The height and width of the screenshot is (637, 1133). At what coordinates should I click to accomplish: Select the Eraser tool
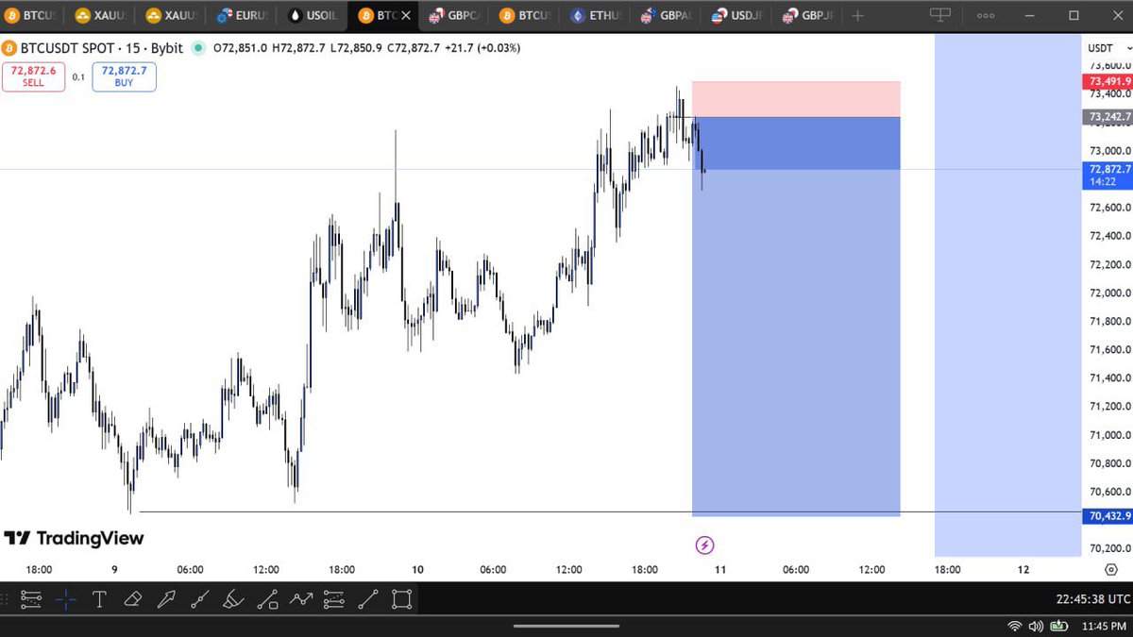point(133,598)
